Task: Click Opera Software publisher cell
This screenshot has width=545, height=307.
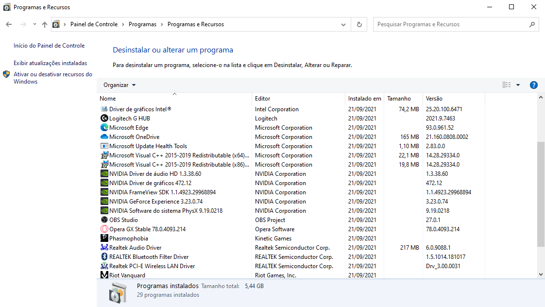Action: point(274,229)
